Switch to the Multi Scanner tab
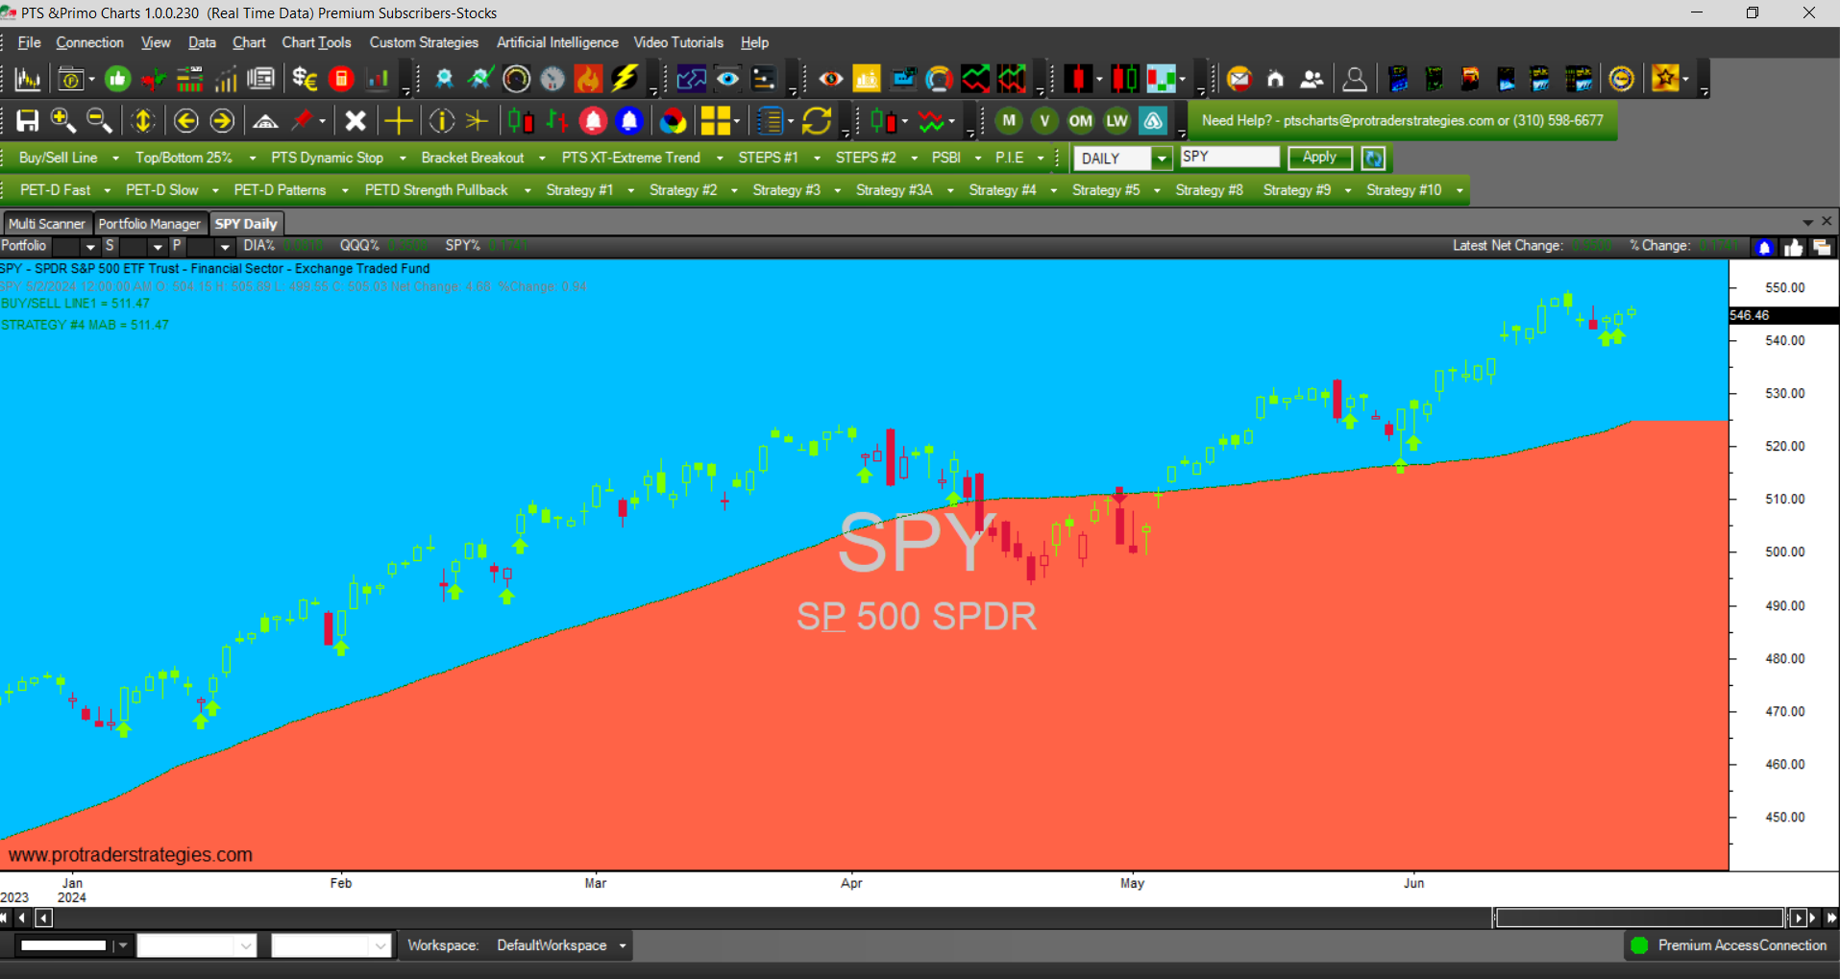Viewport: 1840px width, 979px height. pyautogui.click(x=47, y=224)
